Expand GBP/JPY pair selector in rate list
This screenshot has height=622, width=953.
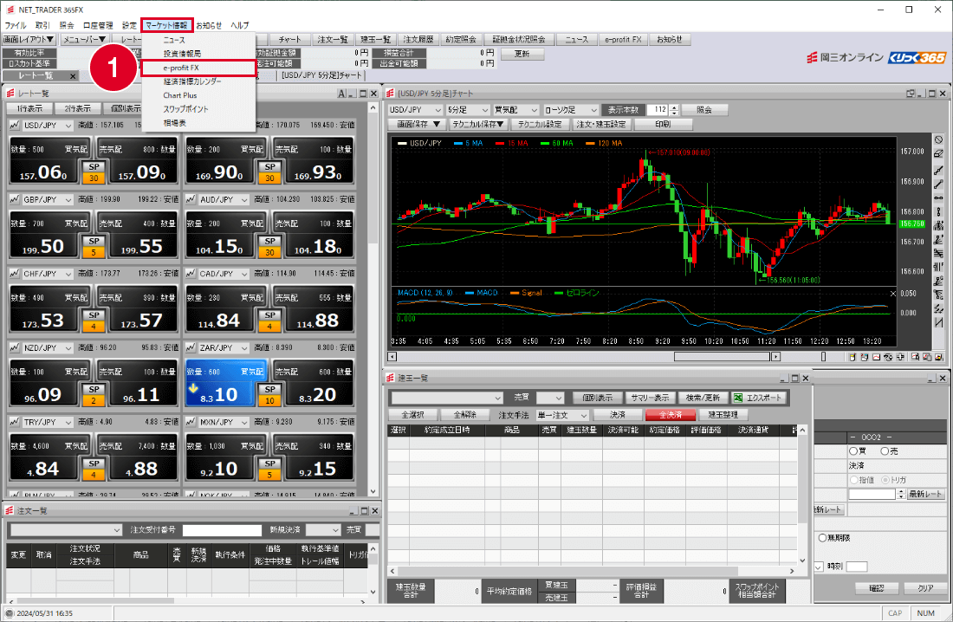[x=68, y=200]
